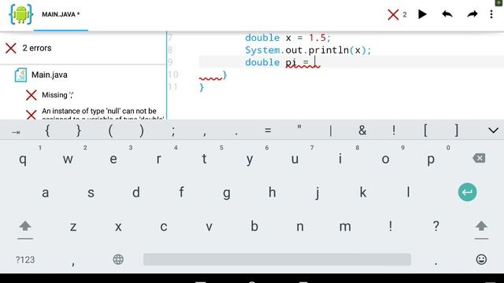This screenshot has height=283, width=504.
Task: Tap the 'm' key
Action: (345, 226)
